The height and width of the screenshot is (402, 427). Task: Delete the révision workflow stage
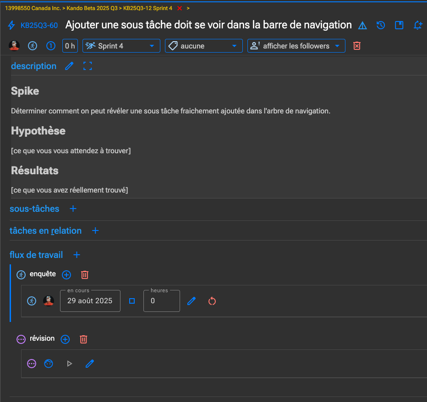point(83,339)
